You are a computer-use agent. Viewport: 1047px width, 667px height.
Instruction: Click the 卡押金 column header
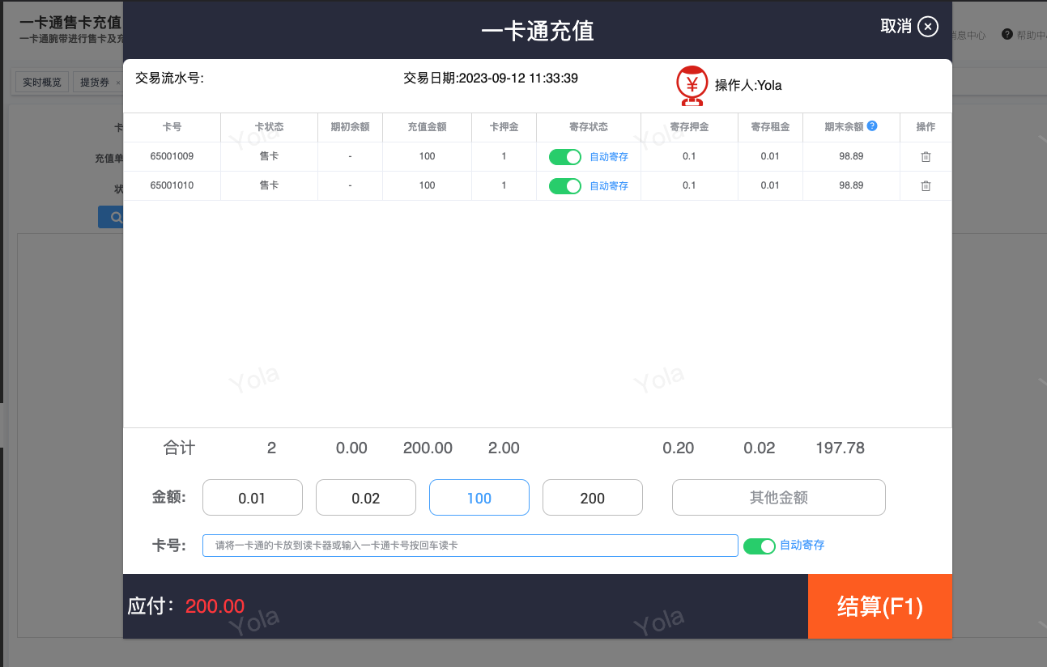click(504, 127)
